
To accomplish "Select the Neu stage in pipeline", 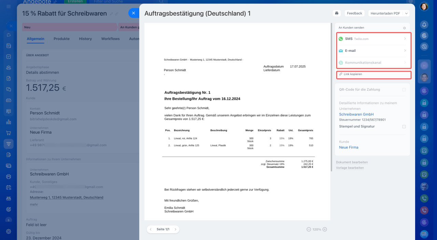I will tap(70, 27).
